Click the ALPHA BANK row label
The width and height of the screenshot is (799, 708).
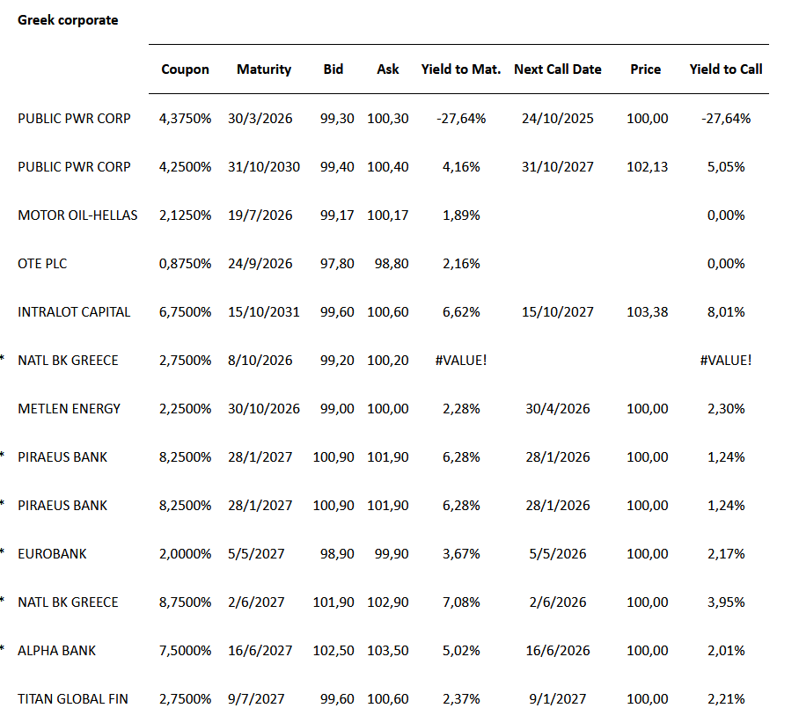pyautogui.click(x=57, y=651)
